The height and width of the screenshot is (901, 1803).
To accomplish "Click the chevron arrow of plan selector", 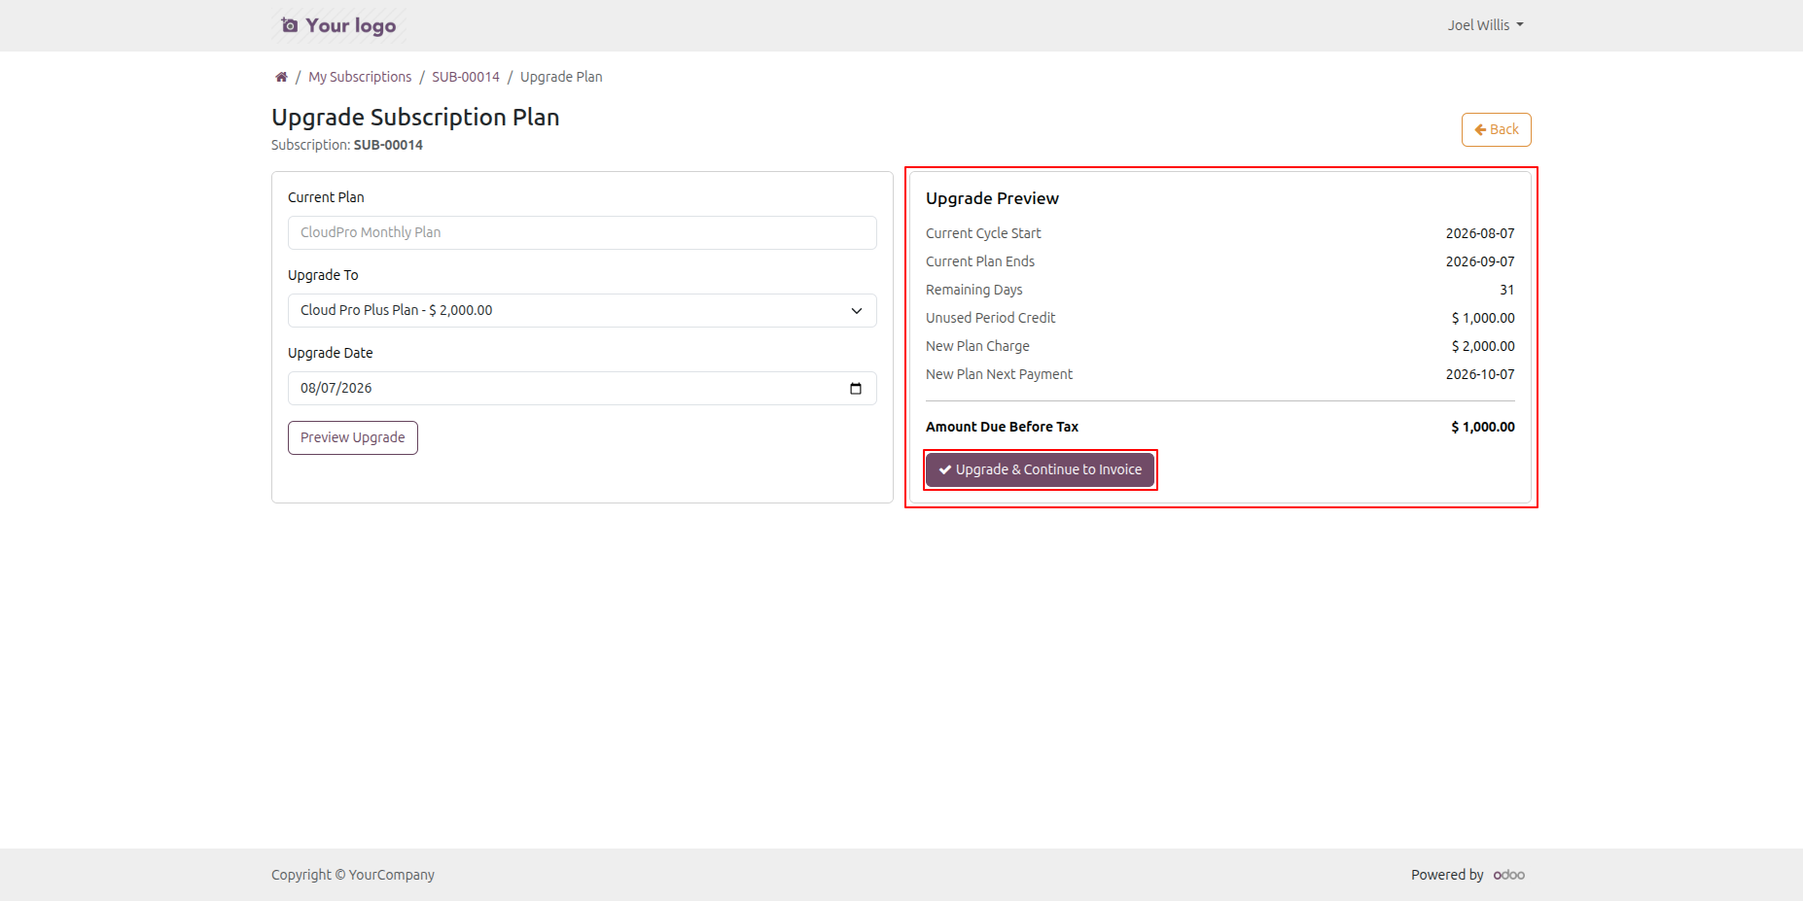I will pos(857,311).
